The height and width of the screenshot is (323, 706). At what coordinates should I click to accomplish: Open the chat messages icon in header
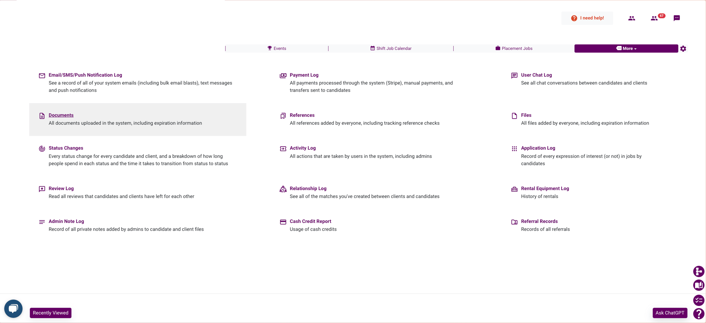[x=677, y=18]
